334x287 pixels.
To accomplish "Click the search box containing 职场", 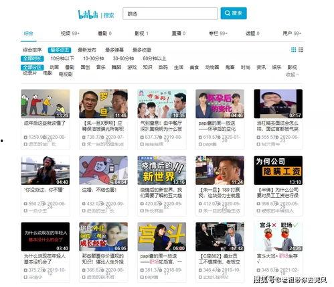I will pyautogui.click(x=170, y=14).
